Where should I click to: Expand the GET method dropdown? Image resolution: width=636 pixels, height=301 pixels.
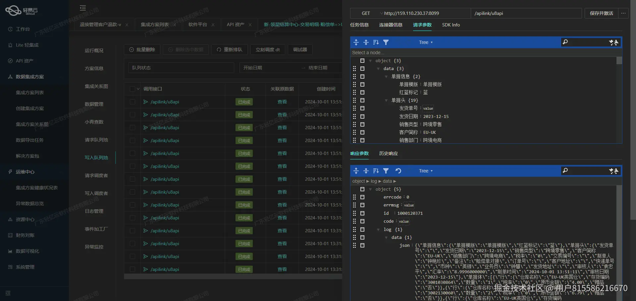pyautogui.click(x=369, y=13)
